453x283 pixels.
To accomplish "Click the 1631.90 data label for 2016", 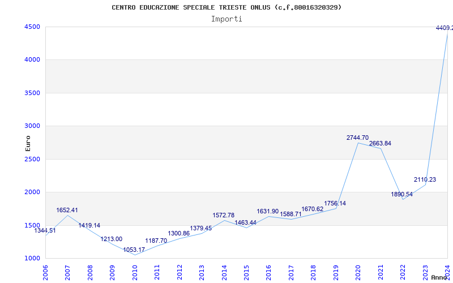I will (268, 211).
